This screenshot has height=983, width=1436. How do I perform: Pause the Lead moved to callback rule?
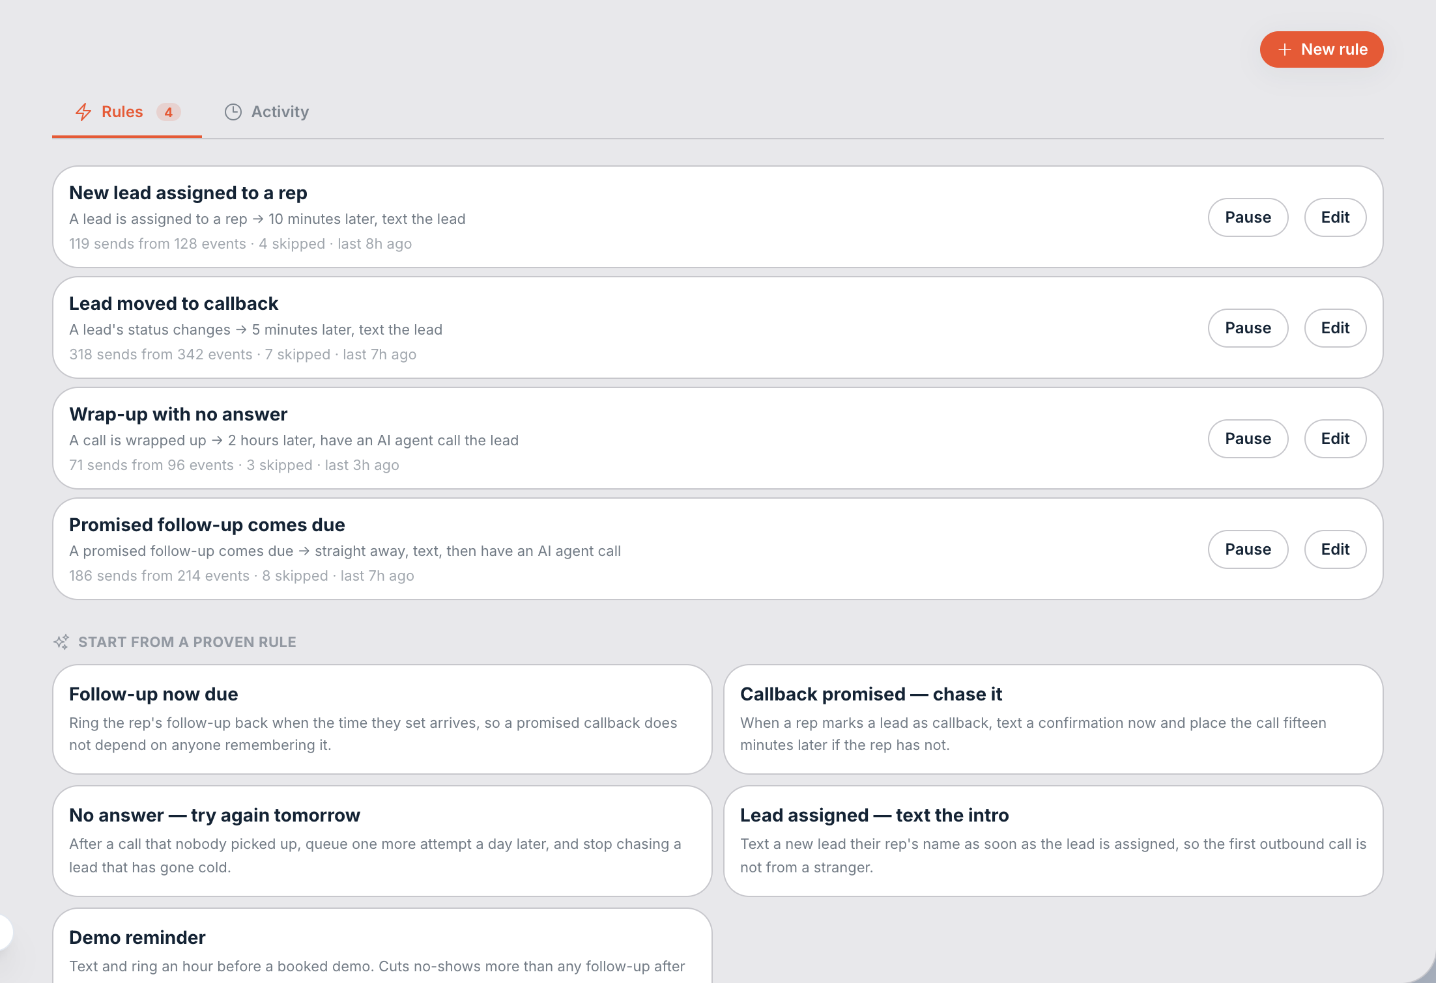click(1248, 328)
